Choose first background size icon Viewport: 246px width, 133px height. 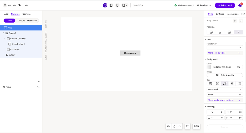(x=210, y=84)
